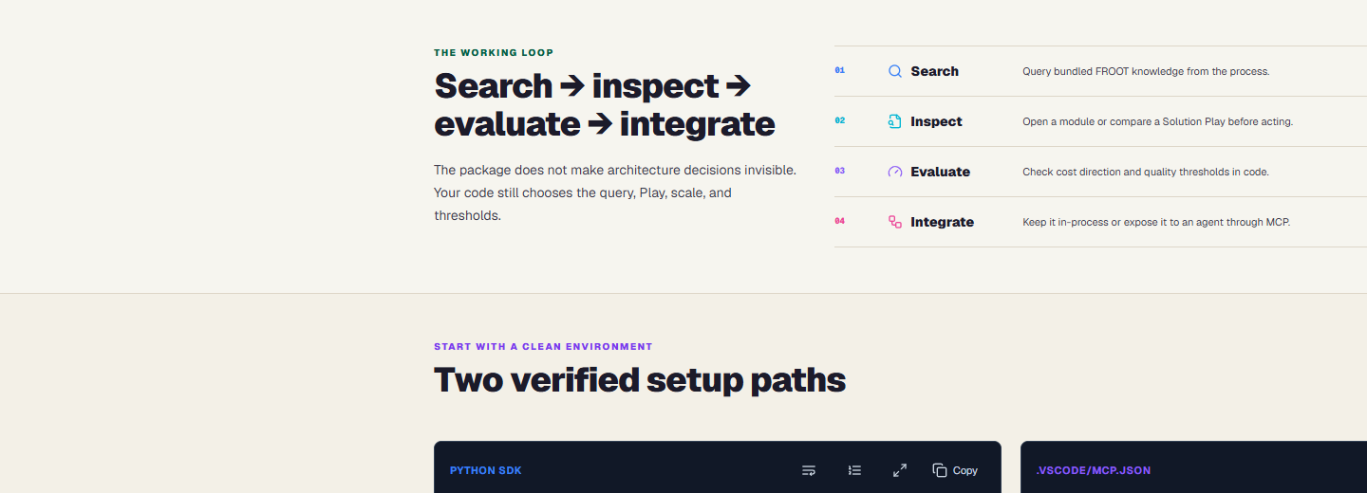Screen dimensions: 1367x493
Task: Click step number 03
Action: [839, 171]
